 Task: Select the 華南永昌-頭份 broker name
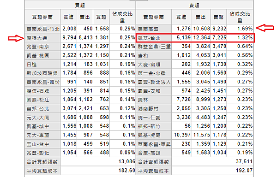[43, 82]
